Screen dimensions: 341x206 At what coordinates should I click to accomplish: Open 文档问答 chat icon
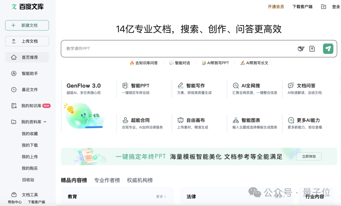point(291,86)
